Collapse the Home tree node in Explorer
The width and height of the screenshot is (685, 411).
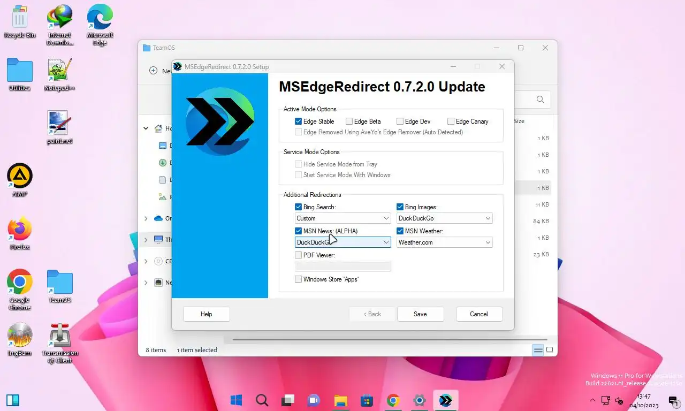pos(146,128)
